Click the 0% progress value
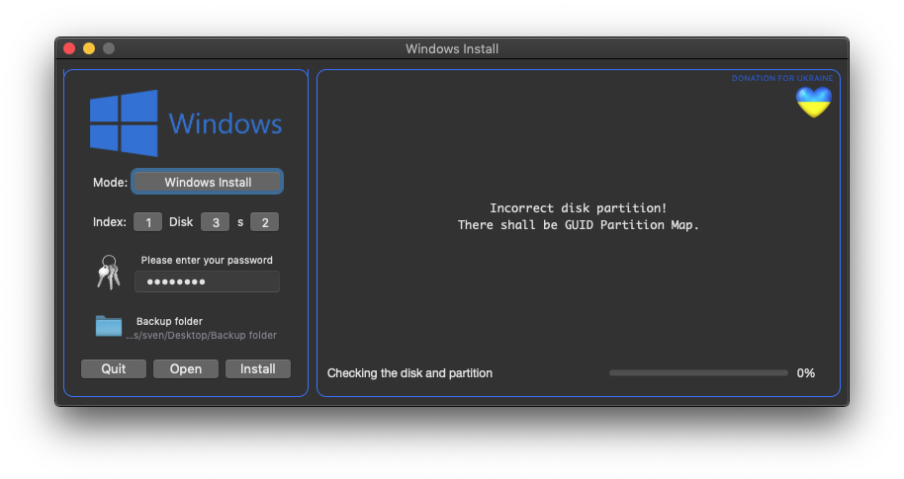Screen dimensions: 904x479 tap(805, 373)
